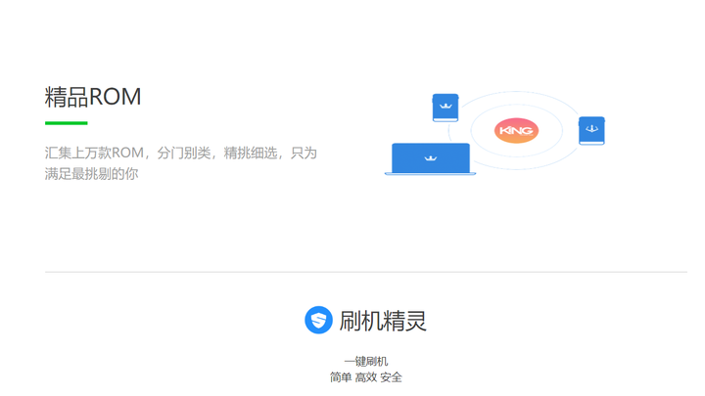This screenshot has height=396, width=705.
Task: Click the crown book icon above the laptop
Action: point(446,108)
